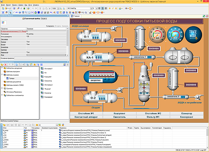209x152 pixels.
Task: Toggle center text alignment button
Action: pyautogui.click(x=102, y=8)
